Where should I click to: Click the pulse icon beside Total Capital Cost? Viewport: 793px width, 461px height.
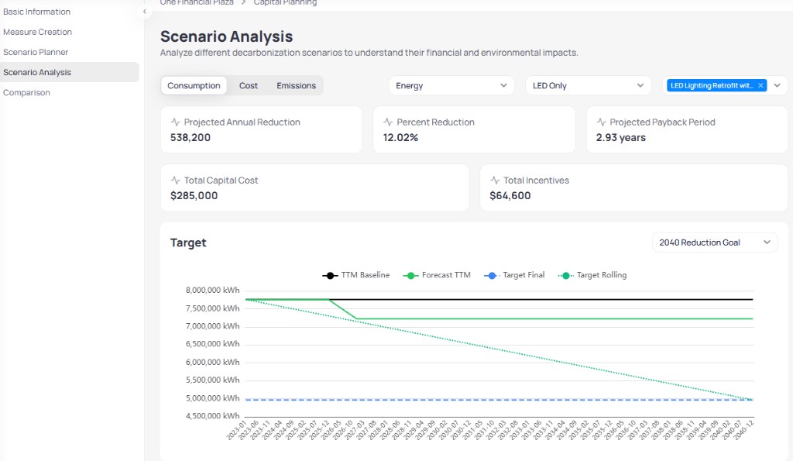(x=176, y=181)
